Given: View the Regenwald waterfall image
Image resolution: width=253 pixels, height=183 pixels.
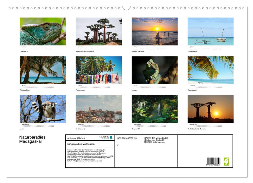Looking at the screenshot, I should pos(155,109).
